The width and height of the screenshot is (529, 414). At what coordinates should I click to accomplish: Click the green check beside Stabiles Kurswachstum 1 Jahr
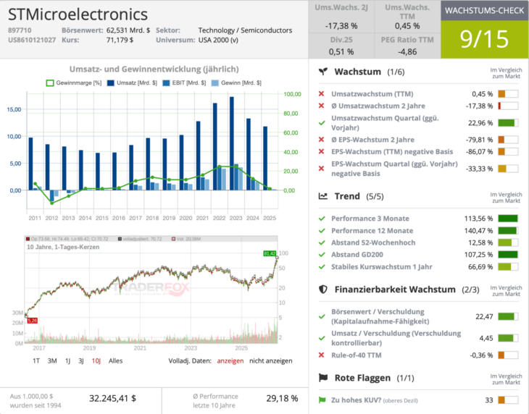[322, 267]
